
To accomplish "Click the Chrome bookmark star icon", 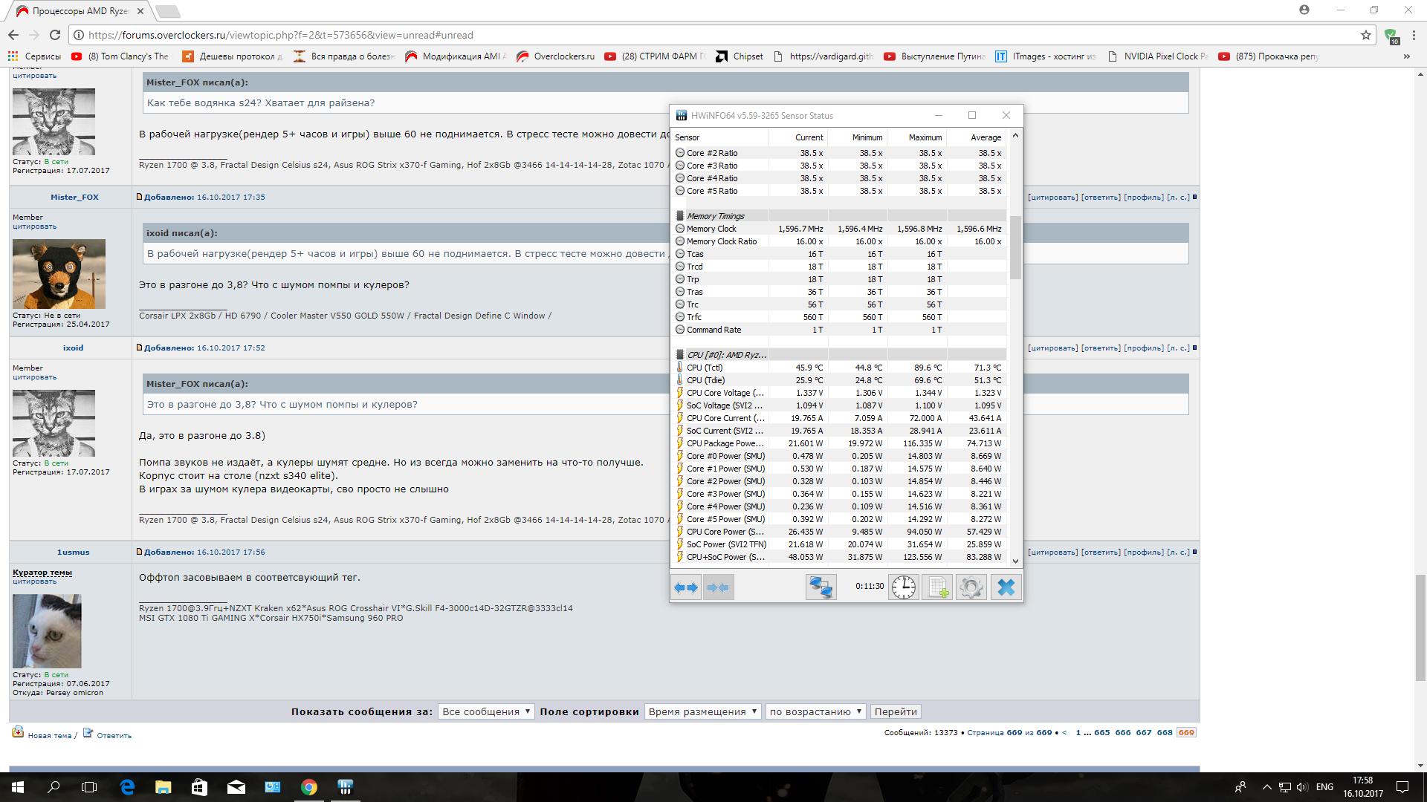I will (x=1365, y=35).
